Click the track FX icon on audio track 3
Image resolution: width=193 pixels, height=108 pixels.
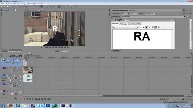pos(10,75)
